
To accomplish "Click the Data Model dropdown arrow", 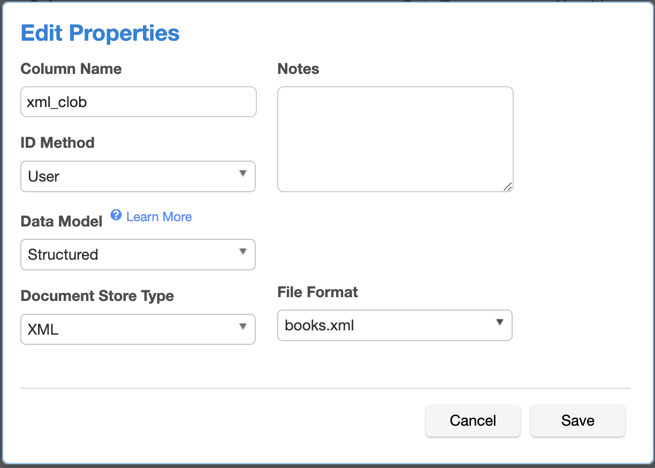I will (x=242, y=252).
